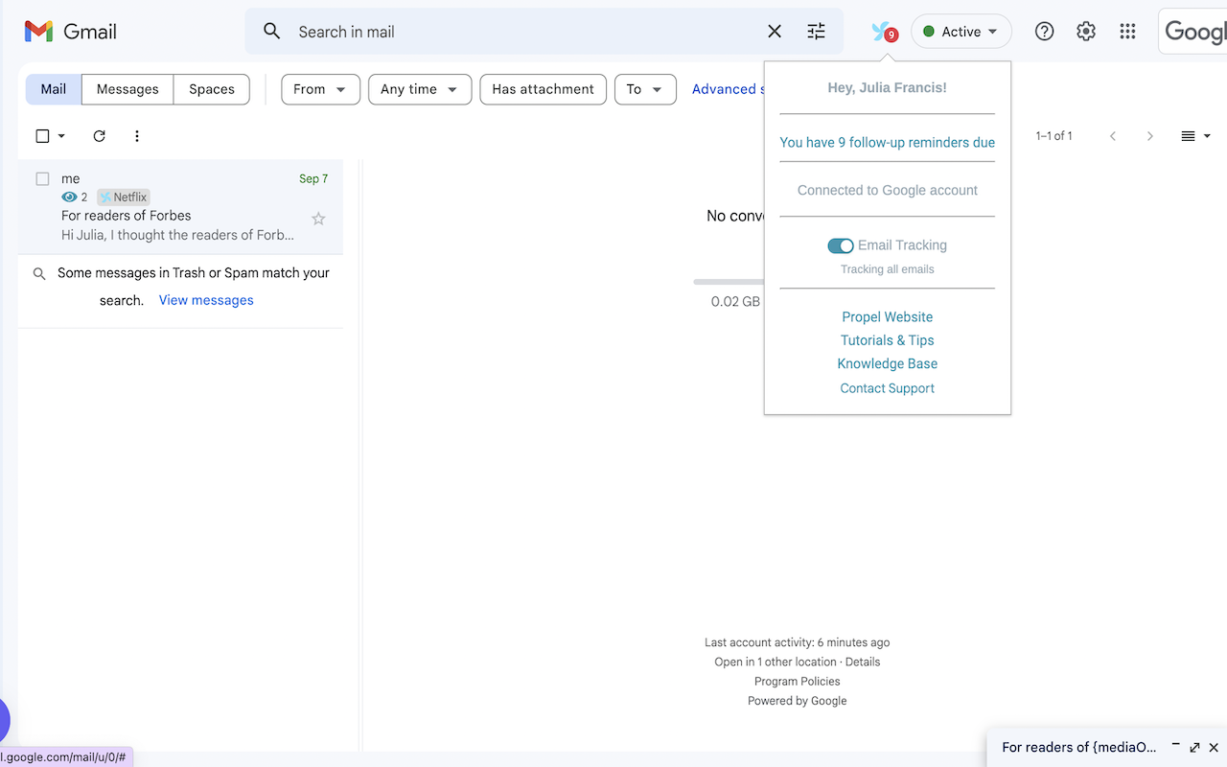Viewport: 1227px width, 767px height.
Task: Clear the search field with the X icon
Action: click(774, 31)
